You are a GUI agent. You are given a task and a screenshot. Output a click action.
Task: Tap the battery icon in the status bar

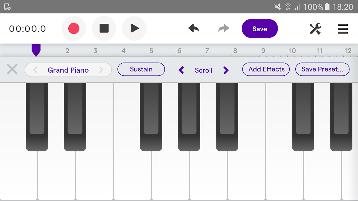[328, 7]
